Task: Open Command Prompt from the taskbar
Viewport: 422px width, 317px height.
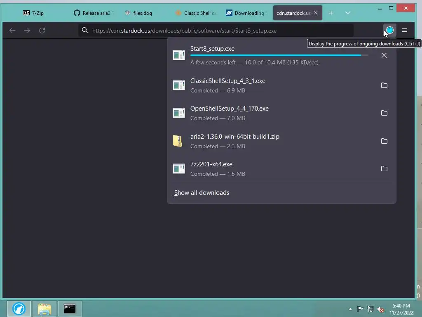Action: click(70, 309)
